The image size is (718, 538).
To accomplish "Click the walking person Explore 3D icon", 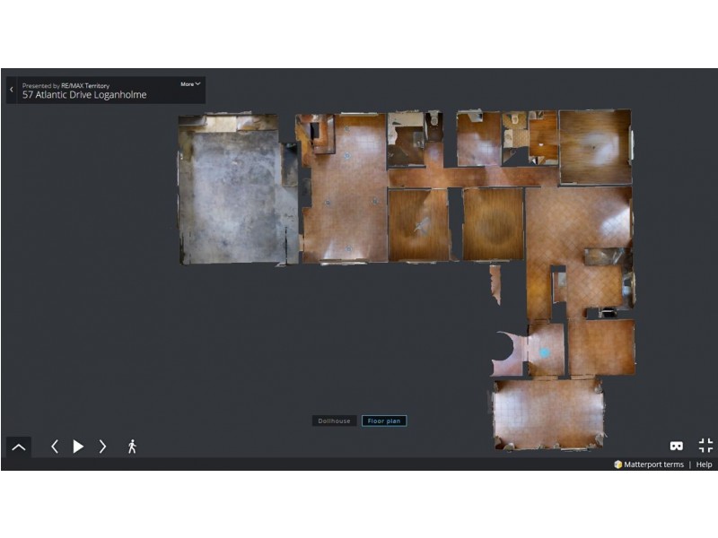I will (x=132, y=447).
